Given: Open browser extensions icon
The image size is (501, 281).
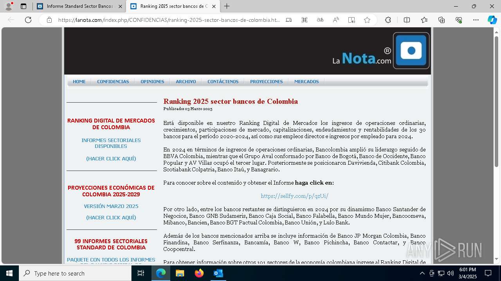Looking at the screenshot, I should click(x=388, y=20).
